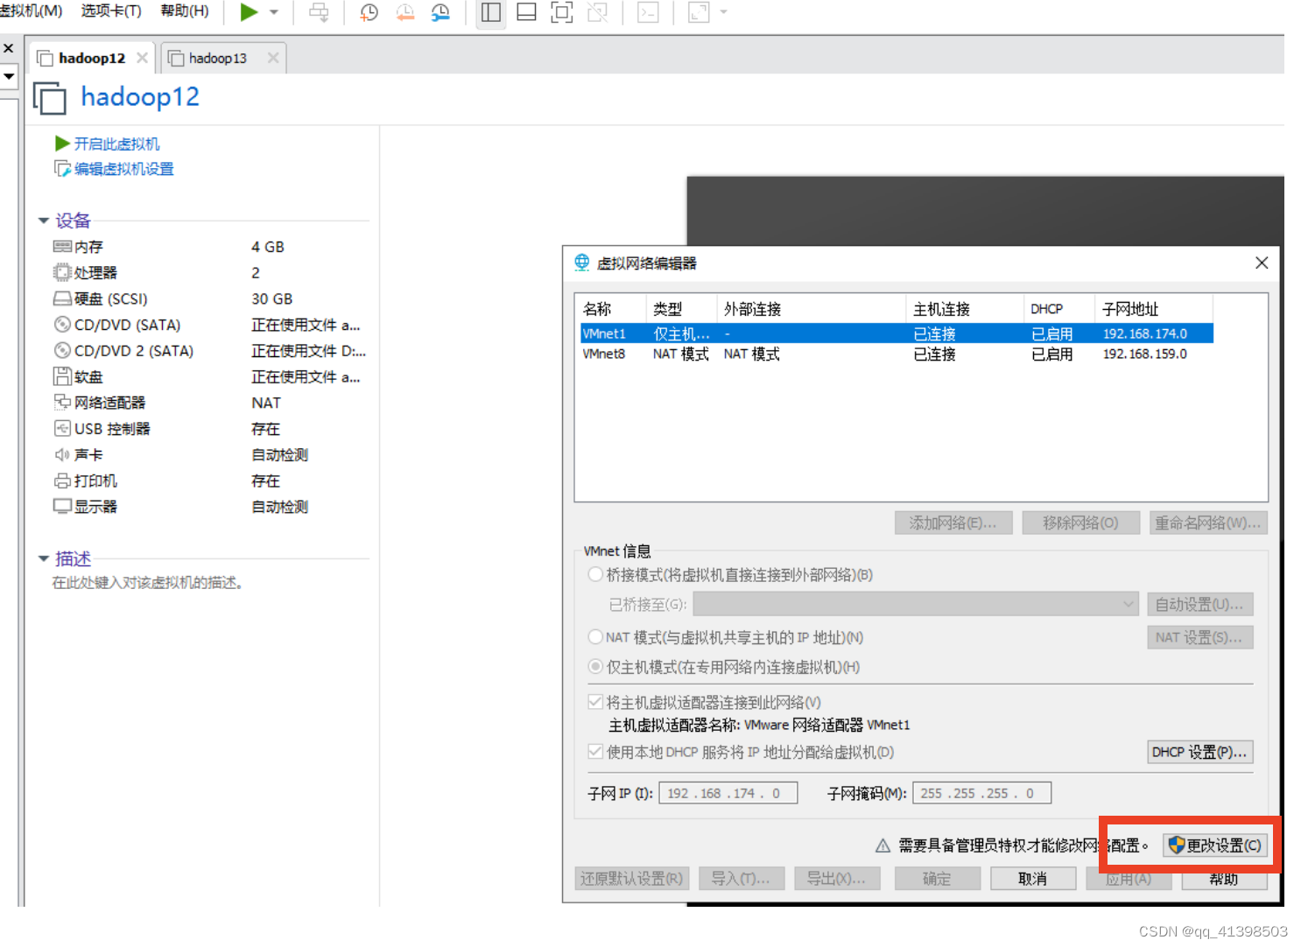This screenshot has height=947, width=1301.
Task: Click the 移除网络(O) button
Action: pyautogui.click(x=1080, y=523)
